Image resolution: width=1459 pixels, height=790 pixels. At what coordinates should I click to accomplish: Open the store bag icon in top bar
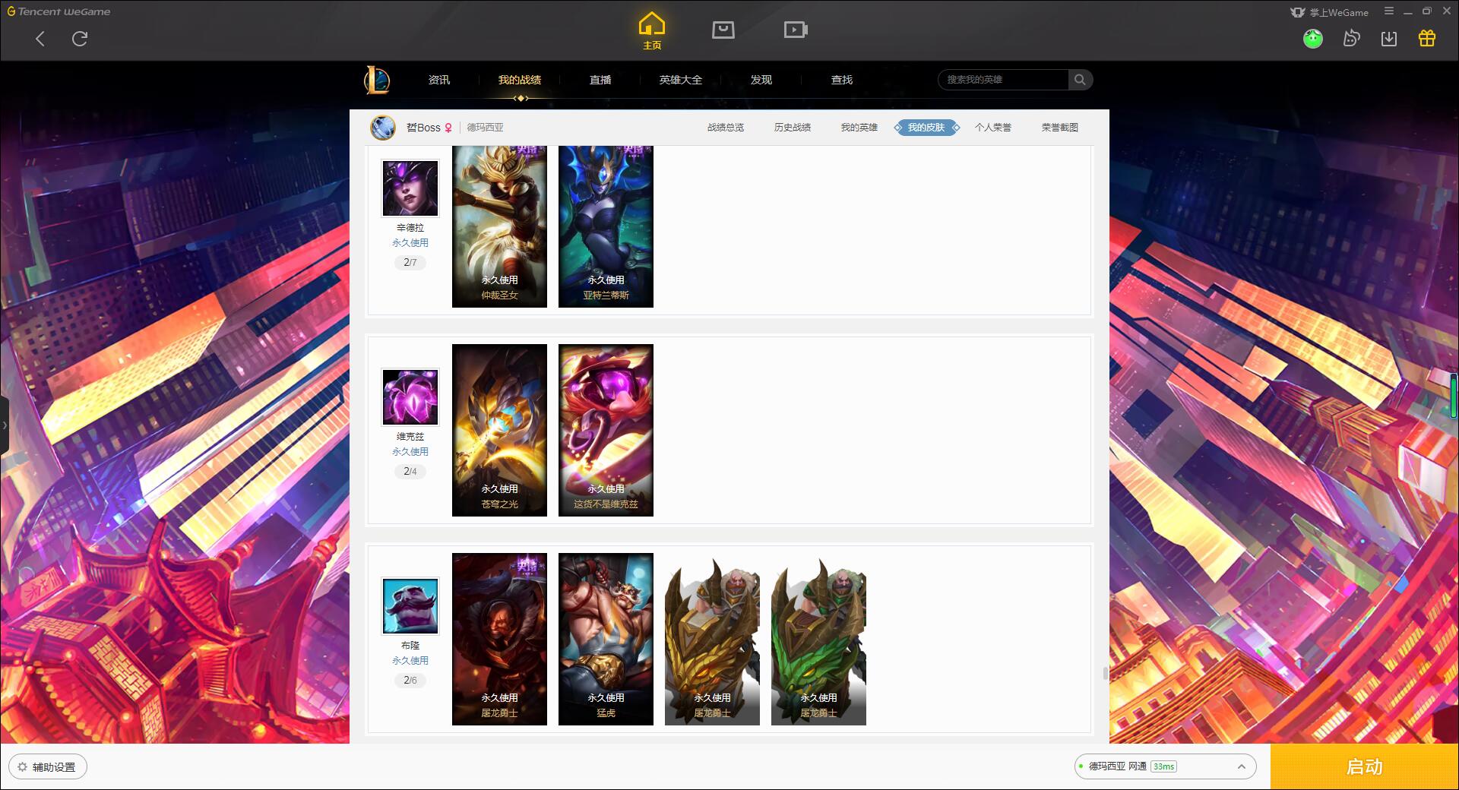coord(723,30)
